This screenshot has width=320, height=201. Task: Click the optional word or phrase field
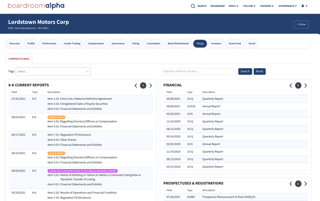199,71
